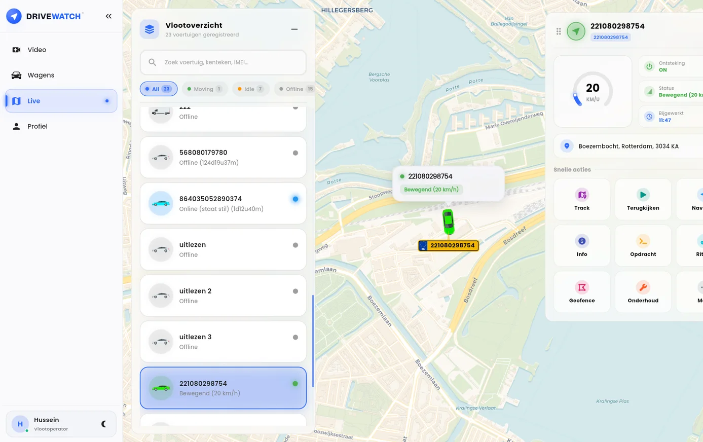The width and height of the screenshot is (703, 442).
Task: Open the Track quick action
Action: [582, 199]
